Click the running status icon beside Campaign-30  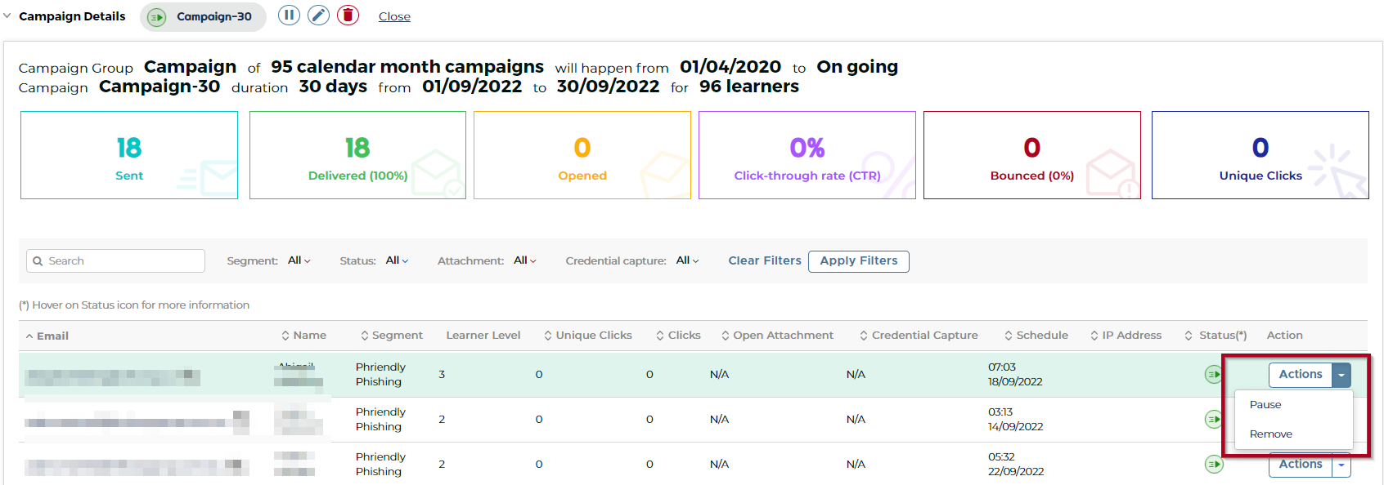pos(157,17)
